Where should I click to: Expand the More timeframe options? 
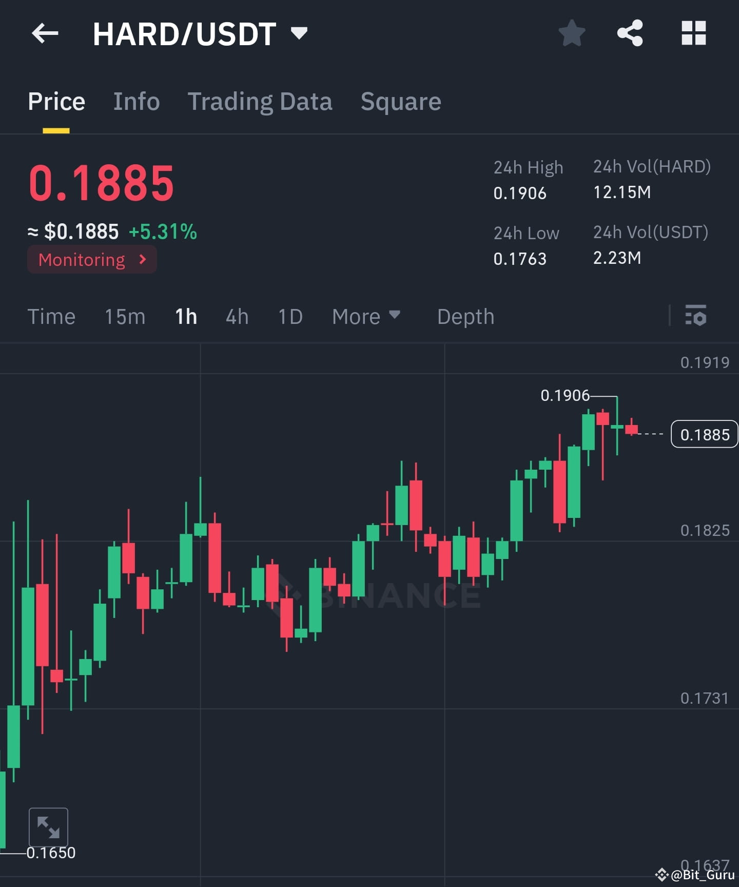click(x=365, y=317)
